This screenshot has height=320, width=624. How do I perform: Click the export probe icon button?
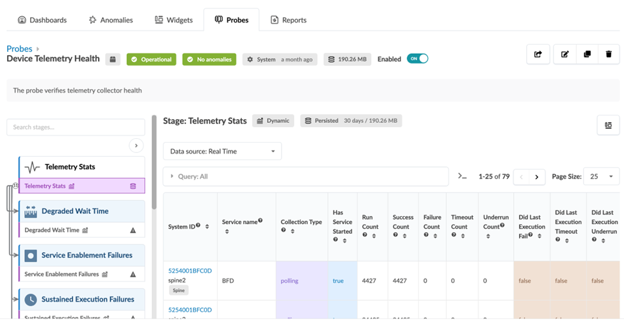(x=538, y=54)
